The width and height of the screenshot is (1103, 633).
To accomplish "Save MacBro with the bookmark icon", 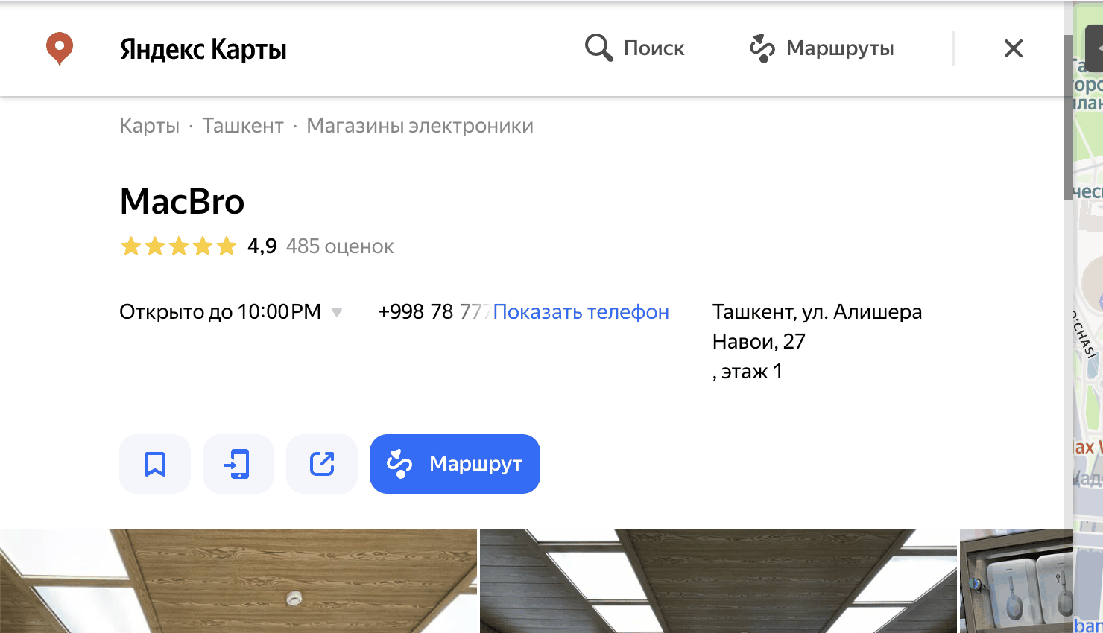I will [155, 464].
